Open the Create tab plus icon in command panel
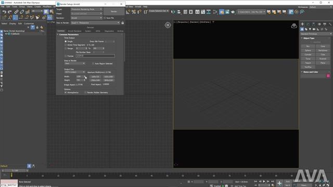This screenshot has width=333, height=187. click(302, 24)
